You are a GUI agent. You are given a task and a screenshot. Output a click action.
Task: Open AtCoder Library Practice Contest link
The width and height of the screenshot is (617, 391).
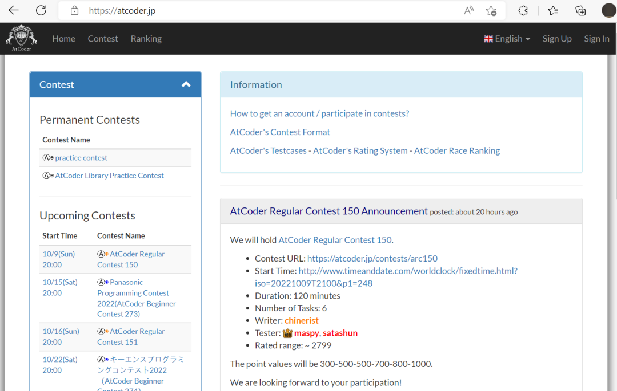tap(109, 176)
